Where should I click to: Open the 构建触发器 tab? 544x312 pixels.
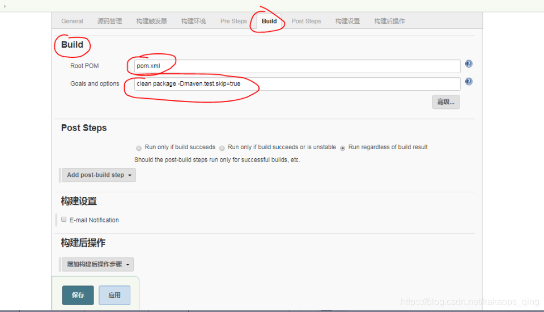[151, 21]
